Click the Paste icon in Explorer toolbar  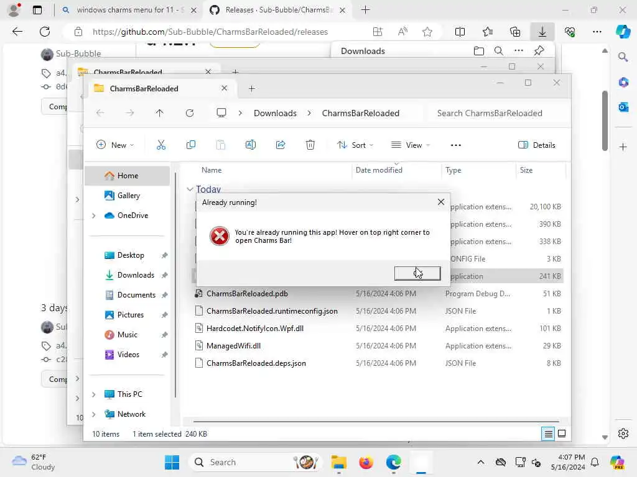[x=221, y=145]
